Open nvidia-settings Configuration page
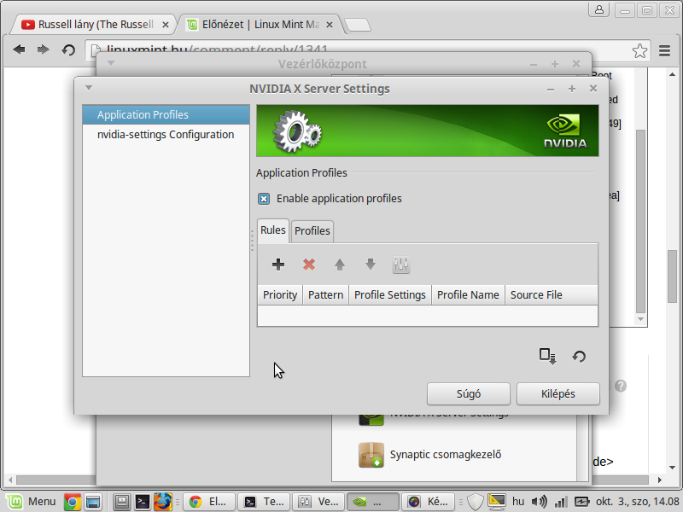Image resolution: width=683 pixels, height=512 pixels. coord(166,135)
